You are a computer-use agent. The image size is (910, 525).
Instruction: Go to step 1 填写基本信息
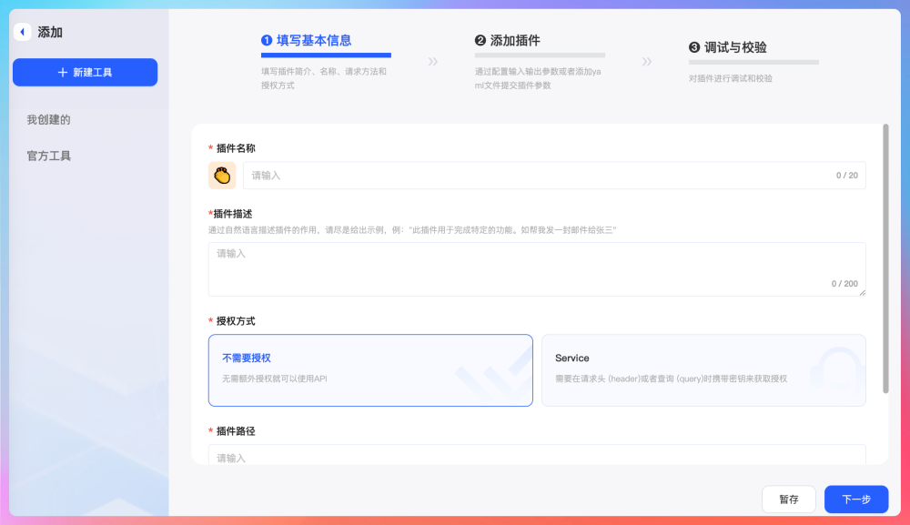click(x=306, y=40)
